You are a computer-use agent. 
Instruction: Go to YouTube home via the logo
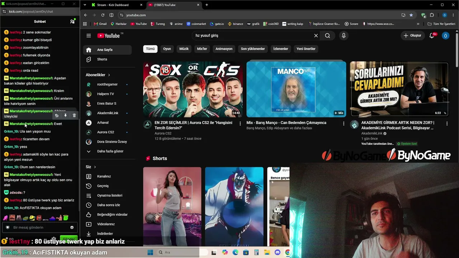108,35
